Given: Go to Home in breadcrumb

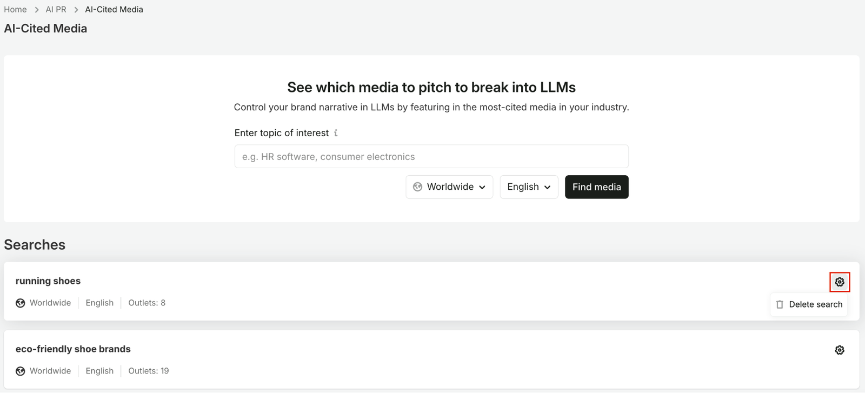Looking at the screenshot, I should (x=15, y=10).
